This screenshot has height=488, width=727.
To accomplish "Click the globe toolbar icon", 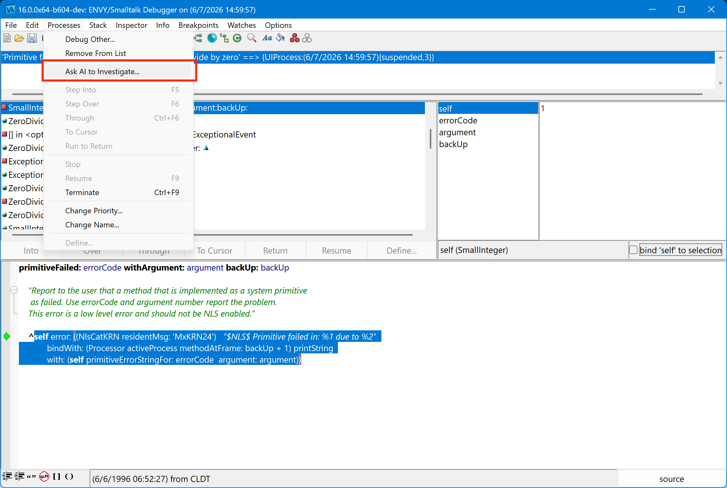I will coord(212,38).
